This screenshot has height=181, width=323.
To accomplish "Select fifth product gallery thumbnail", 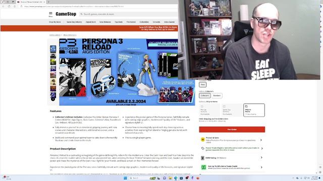I will pos(53,75).
